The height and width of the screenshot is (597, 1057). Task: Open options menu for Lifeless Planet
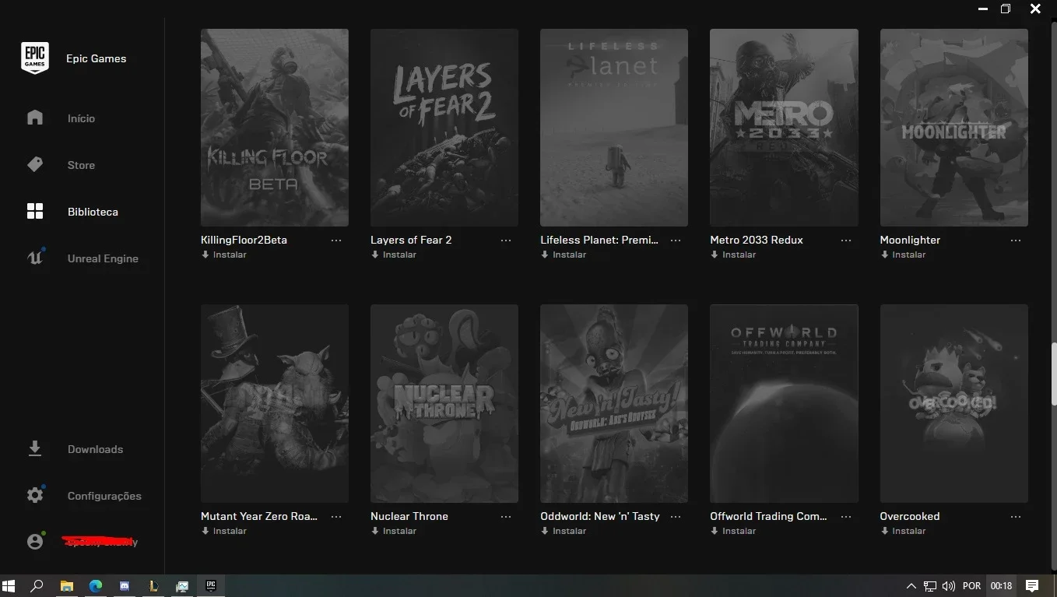676,241
